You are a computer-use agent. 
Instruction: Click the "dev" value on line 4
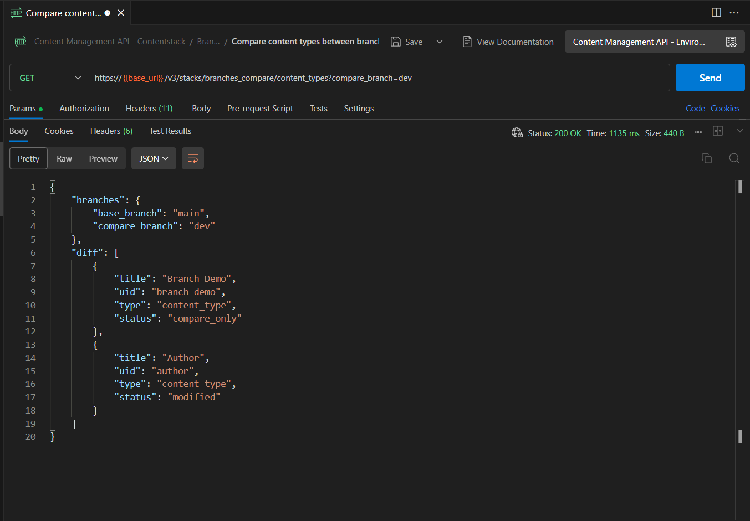202,226
